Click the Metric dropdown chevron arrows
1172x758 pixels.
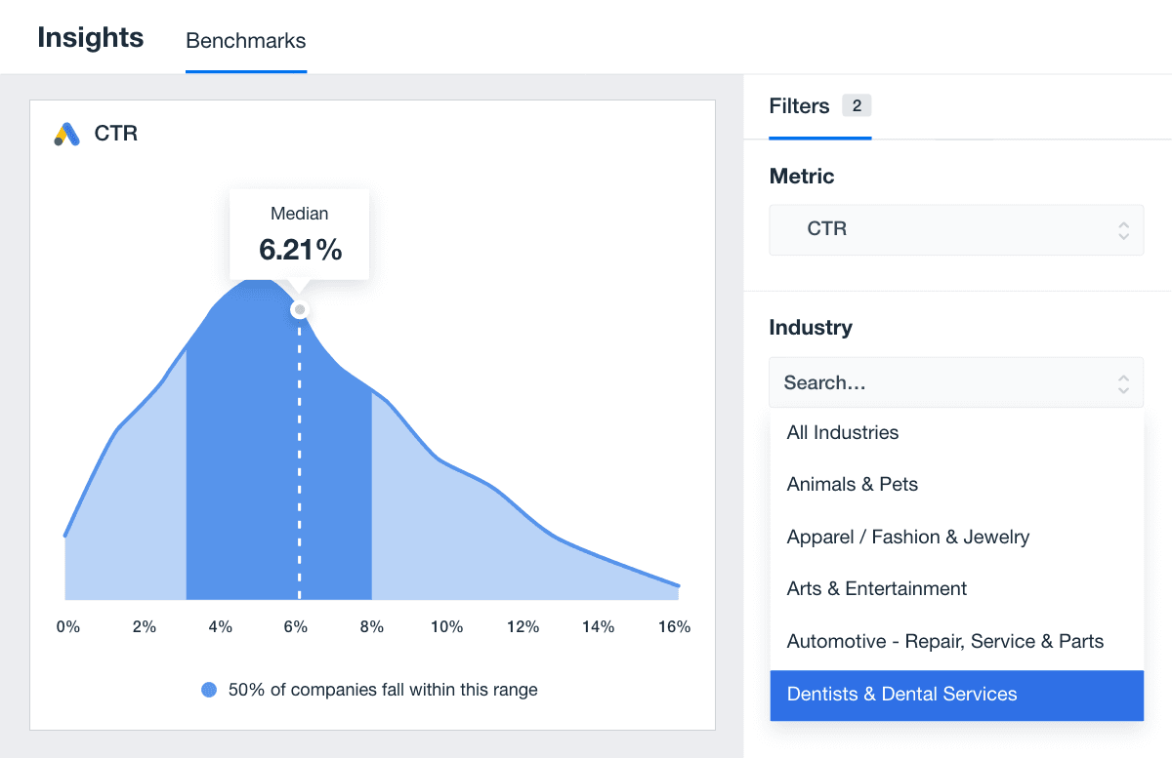pyautogui.click(x=1123, y=230)
